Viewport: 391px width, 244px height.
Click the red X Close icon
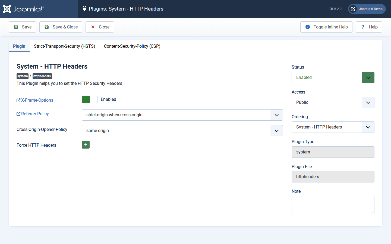point(93,27)
